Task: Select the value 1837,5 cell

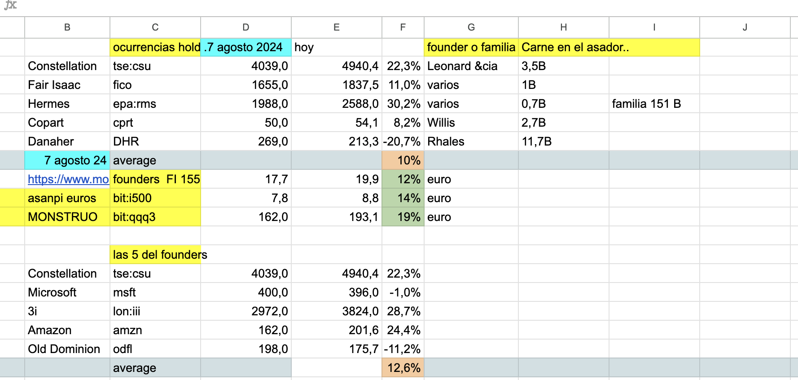Action: coord(337,85)
